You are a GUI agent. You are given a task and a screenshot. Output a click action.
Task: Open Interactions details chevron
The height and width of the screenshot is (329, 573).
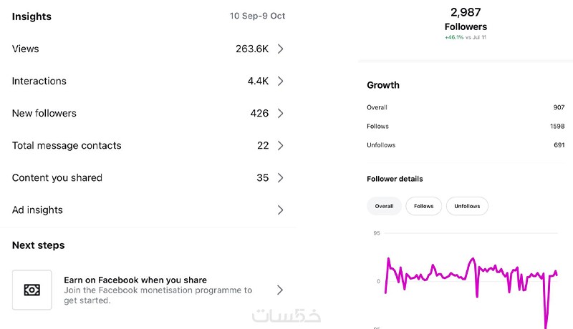pos(281,81)
